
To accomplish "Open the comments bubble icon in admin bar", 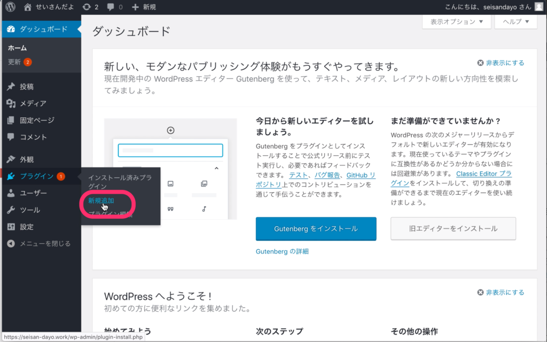I will click(112, 7).
